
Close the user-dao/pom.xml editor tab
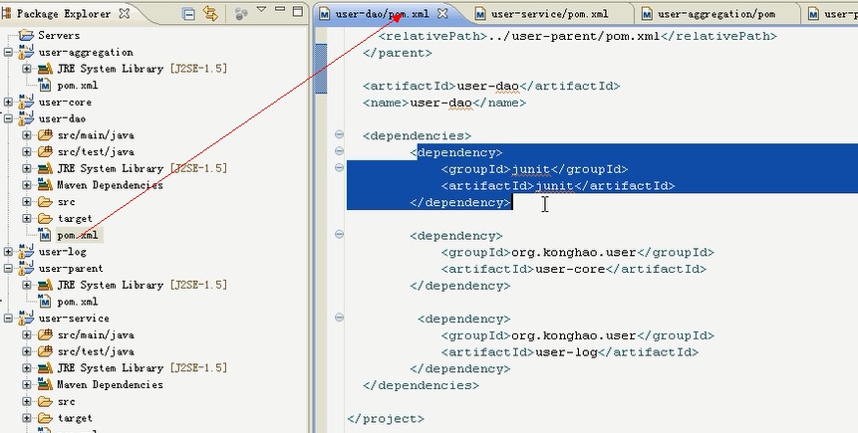click(443, 14)
